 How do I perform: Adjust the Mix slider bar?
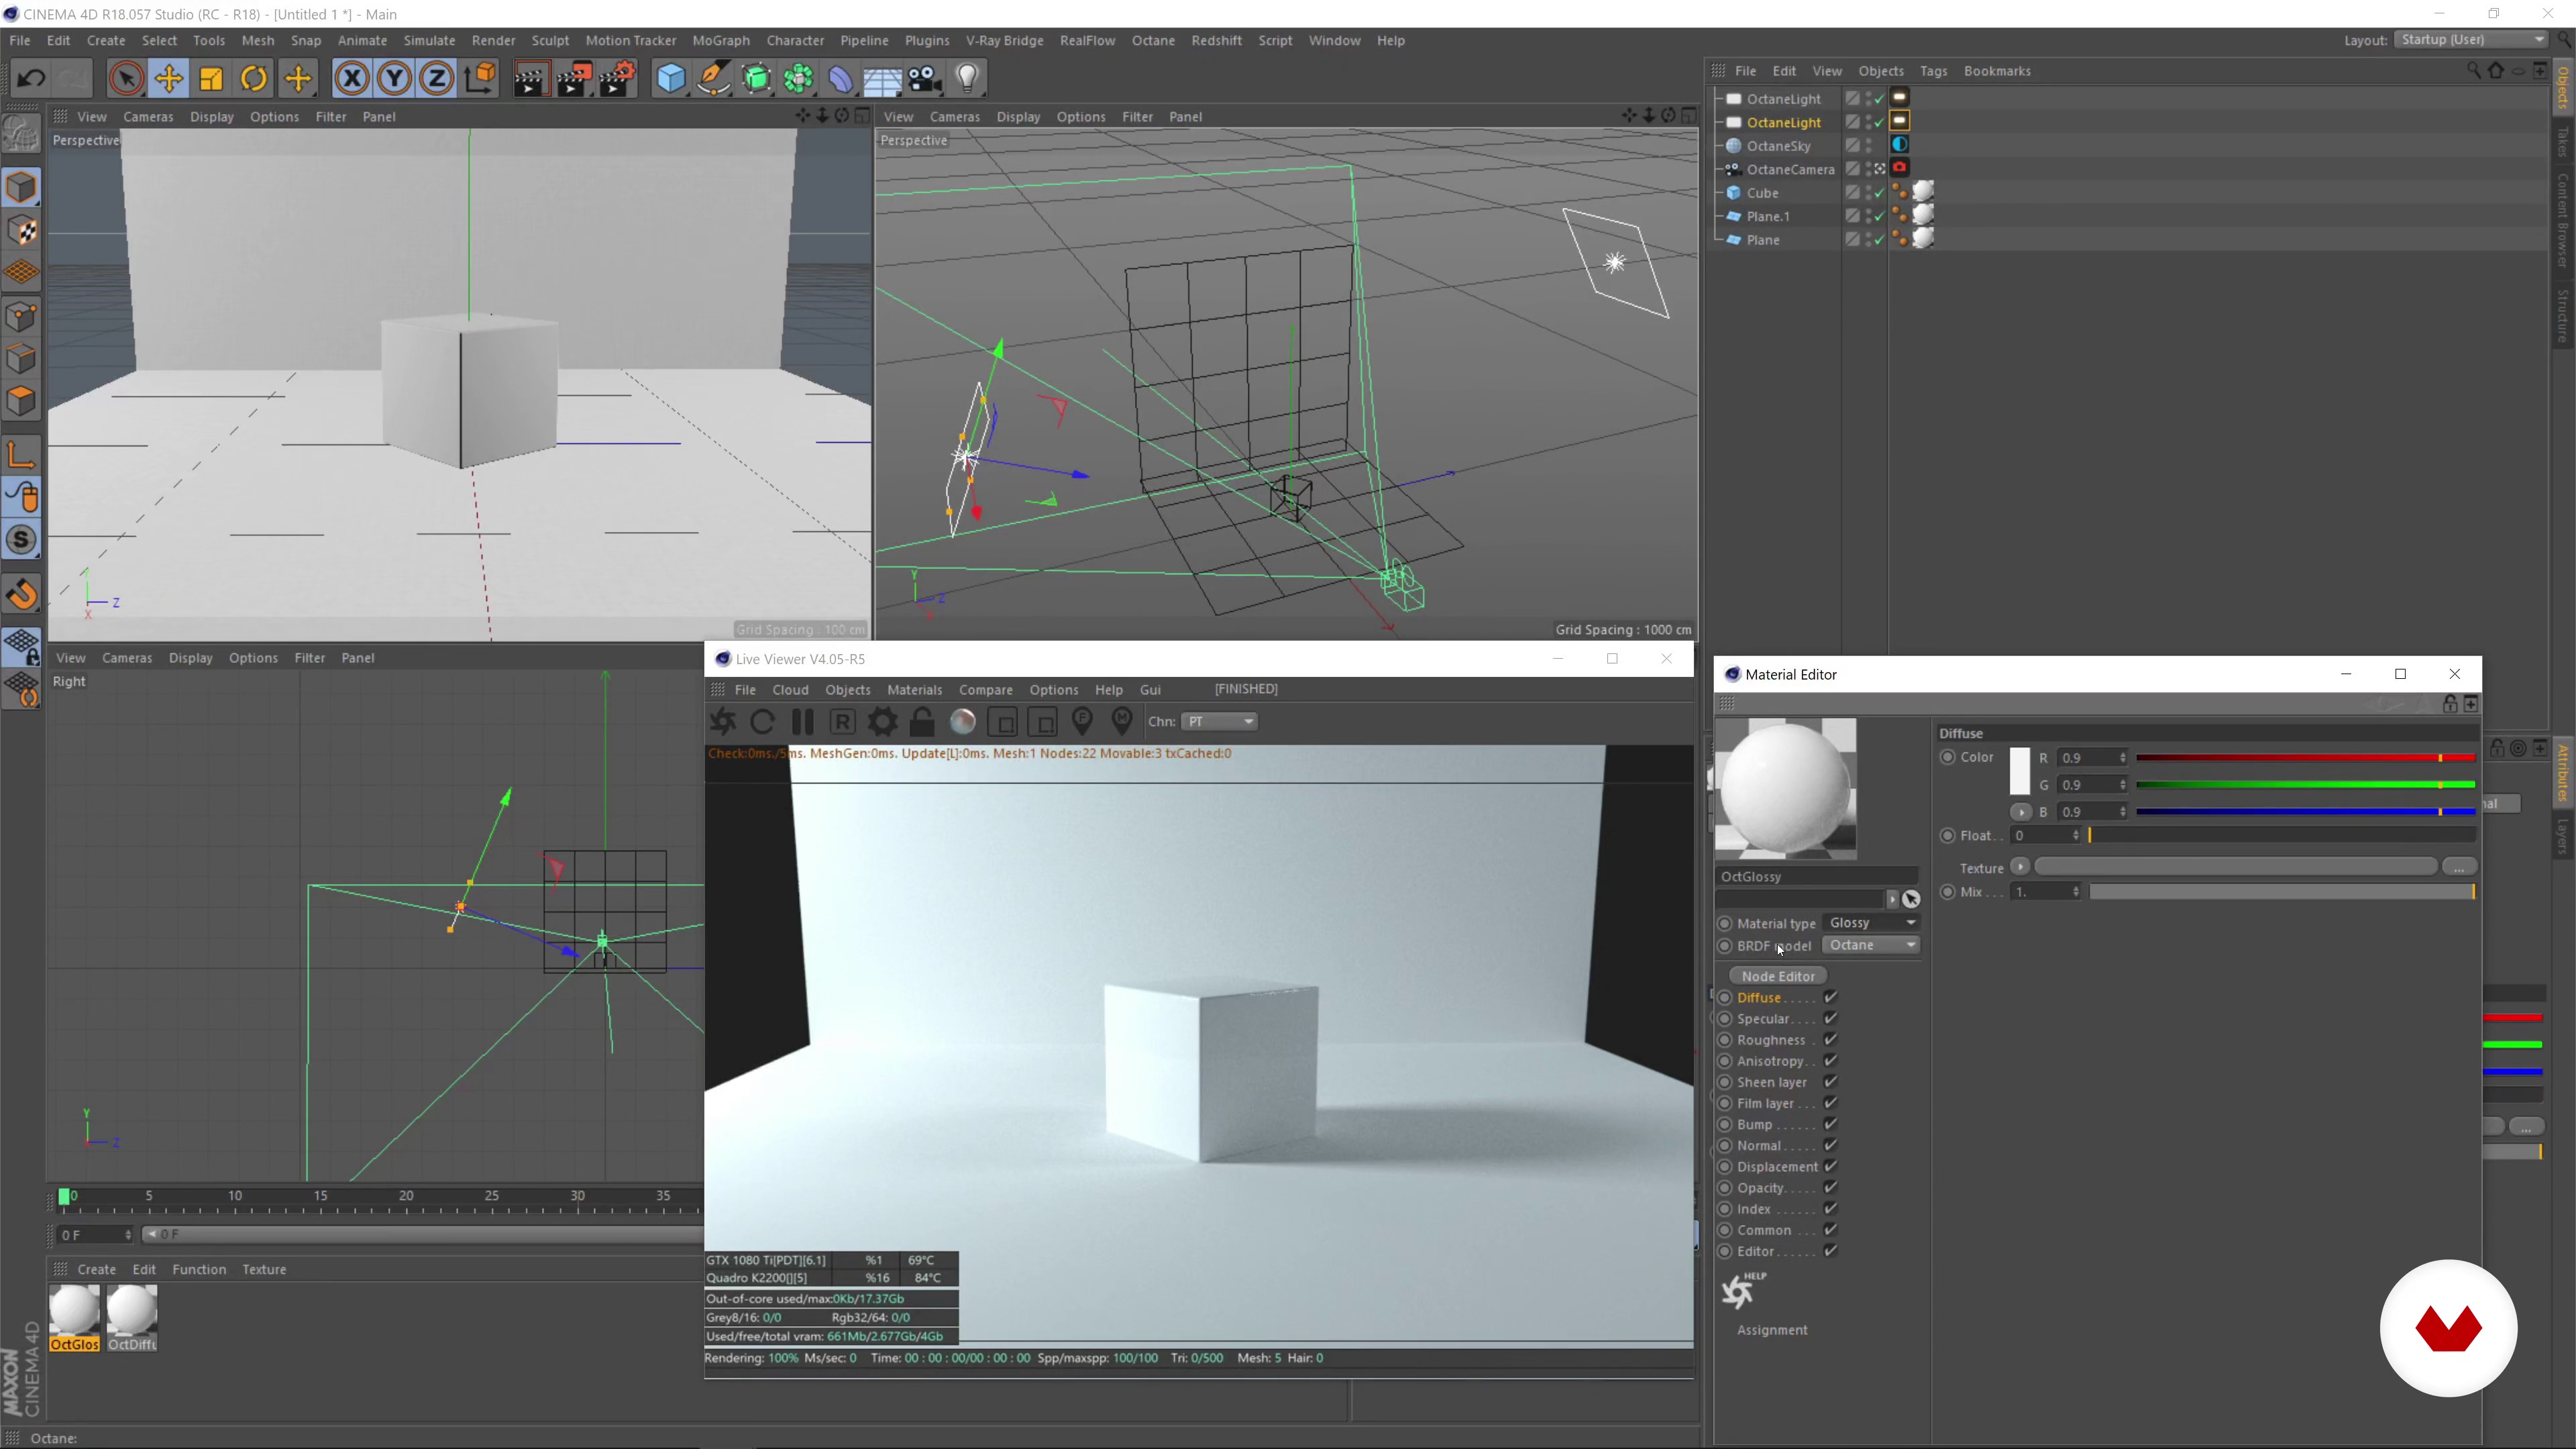pos(2281,891)
